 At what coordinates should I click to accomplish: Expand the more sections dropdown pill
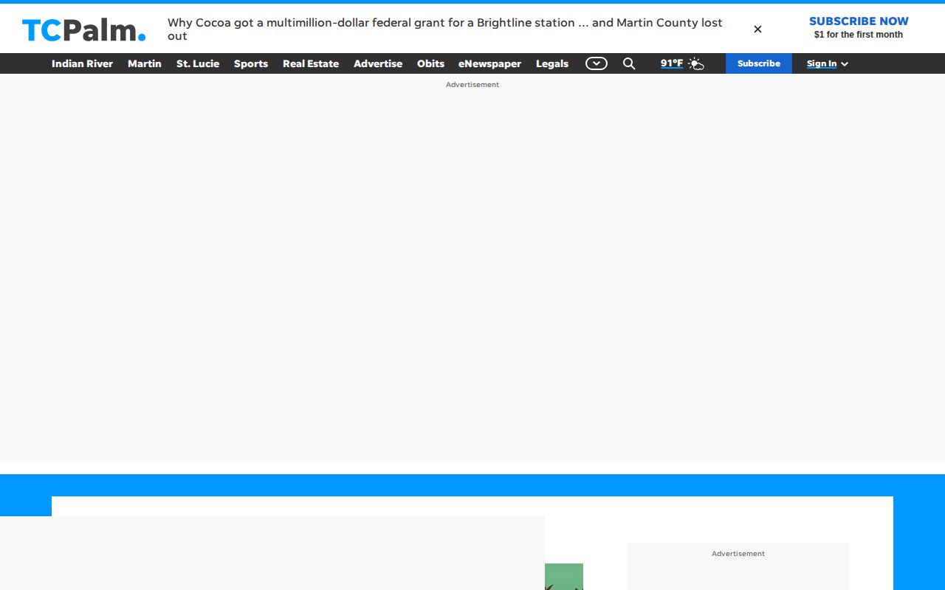[597, 63]
